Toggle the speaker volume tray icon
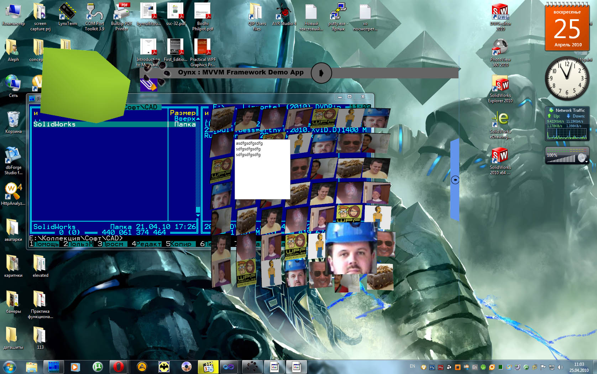The width and height of the screenshot is (597, 374). [560, 367]
